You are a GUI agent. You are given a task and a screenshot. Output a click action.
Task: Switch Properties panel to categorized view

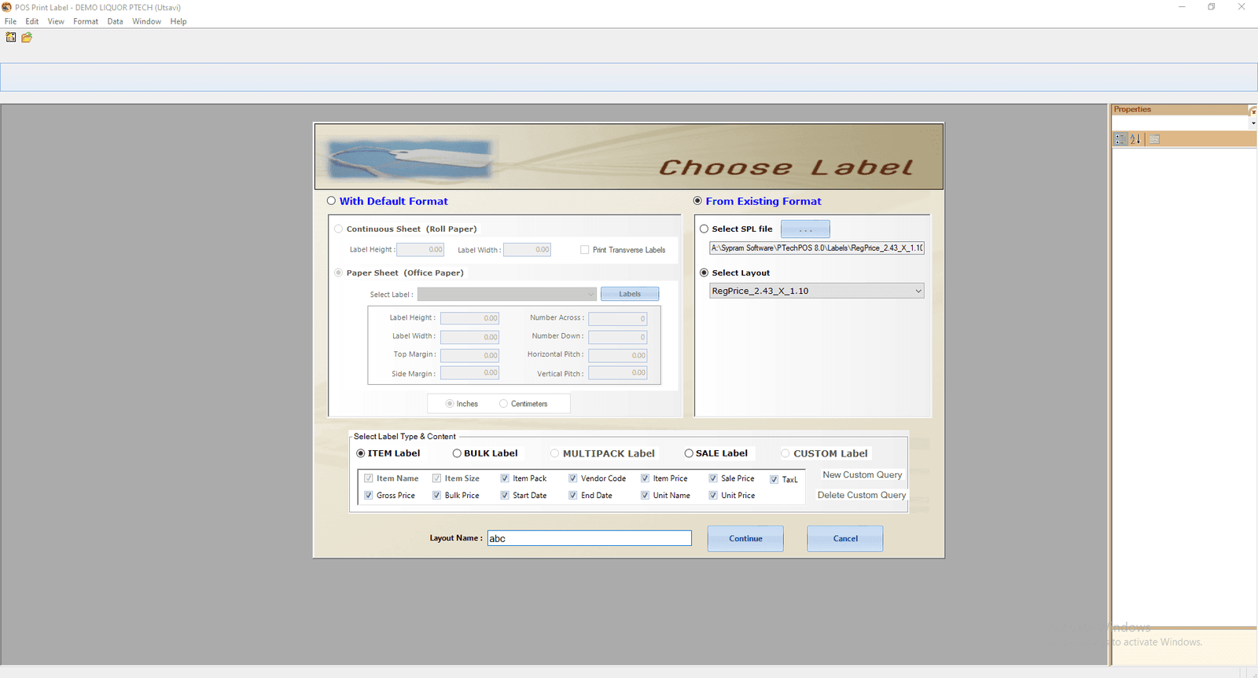pyautogui.click(x=1120, y=139)
